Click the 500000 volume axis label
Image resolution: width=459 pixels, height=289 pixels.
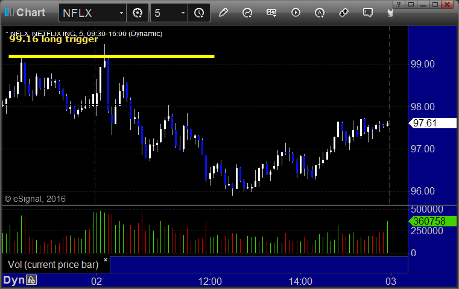click(427, 210)
